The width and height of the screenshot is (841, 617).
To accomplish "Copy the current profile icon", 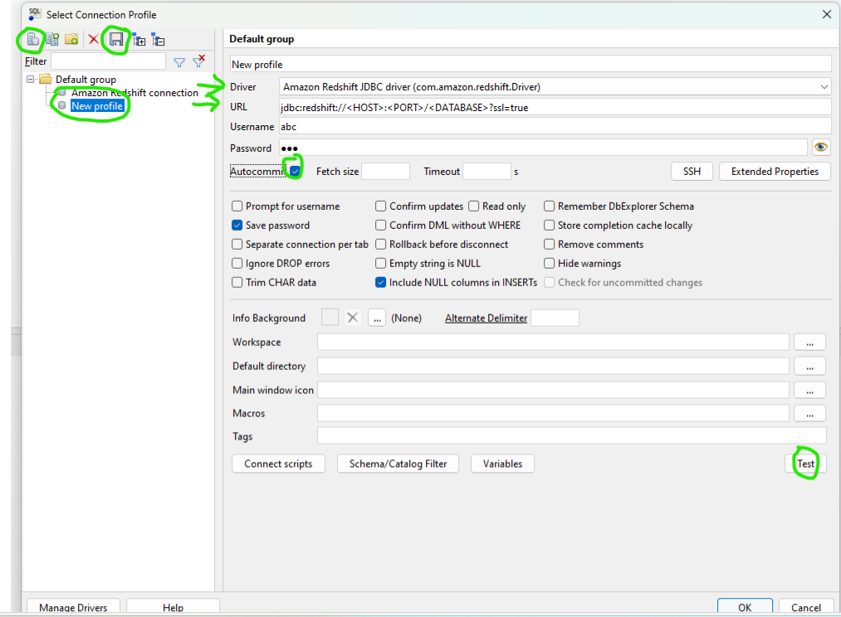I will [x=52, y=39].
